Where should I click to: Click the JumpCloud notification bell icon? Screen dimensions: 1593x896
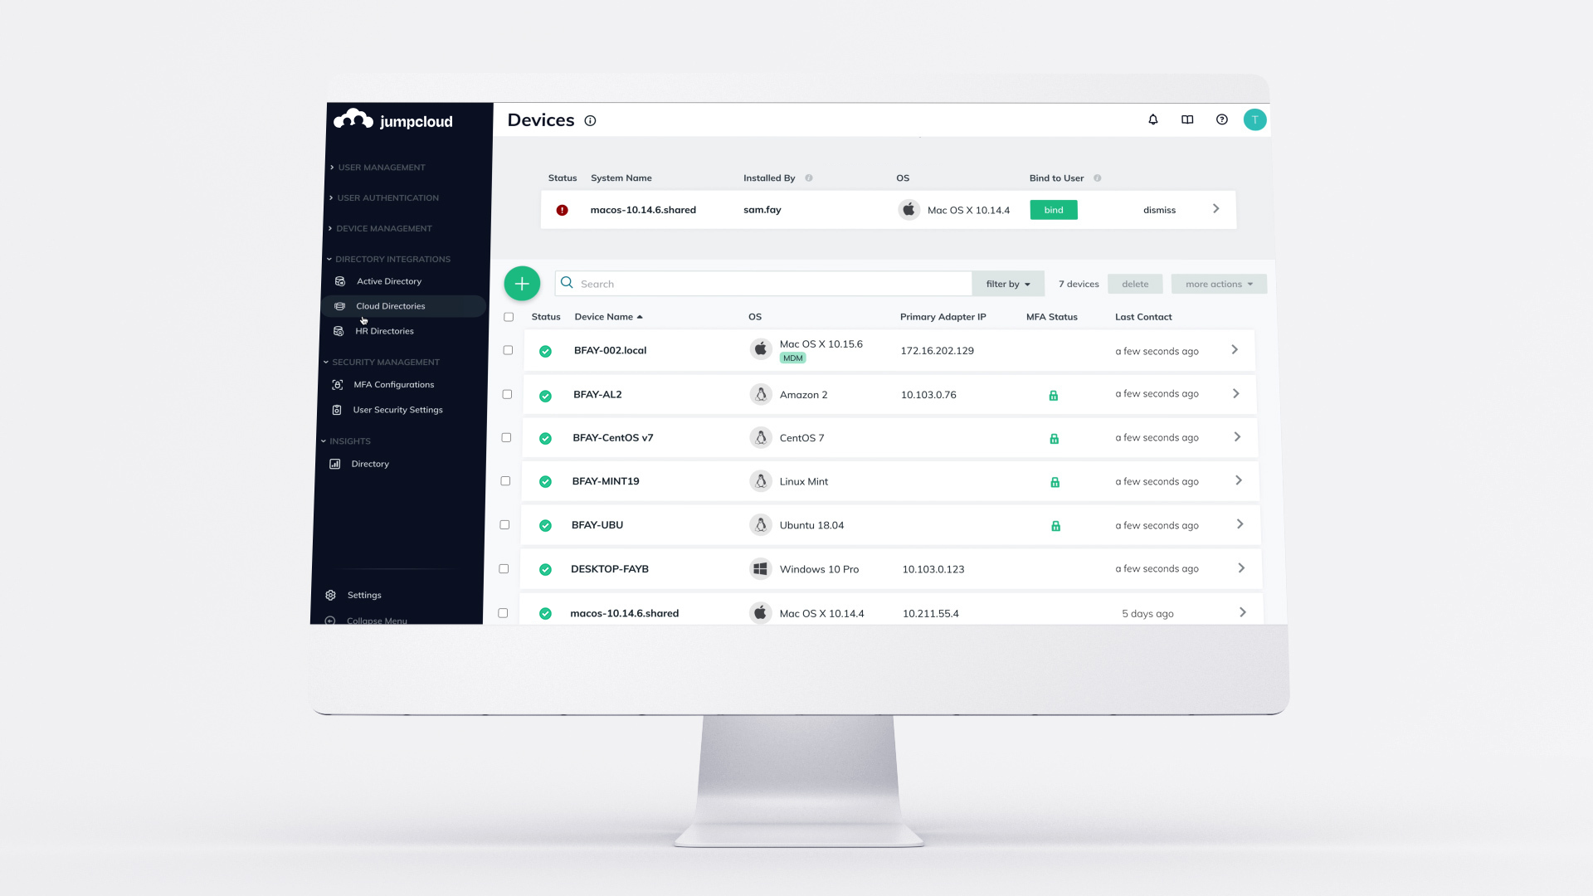(1153, 119)
